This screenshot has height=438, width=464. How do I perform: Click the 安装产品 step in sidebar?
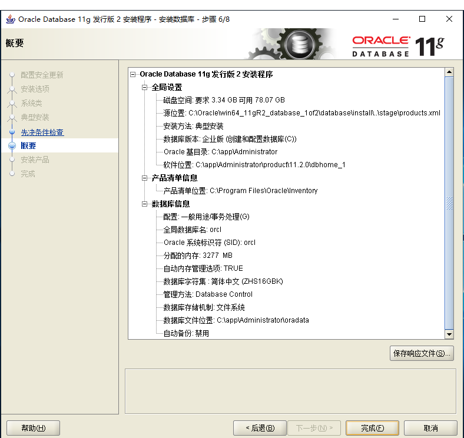[x=35, y=160]
